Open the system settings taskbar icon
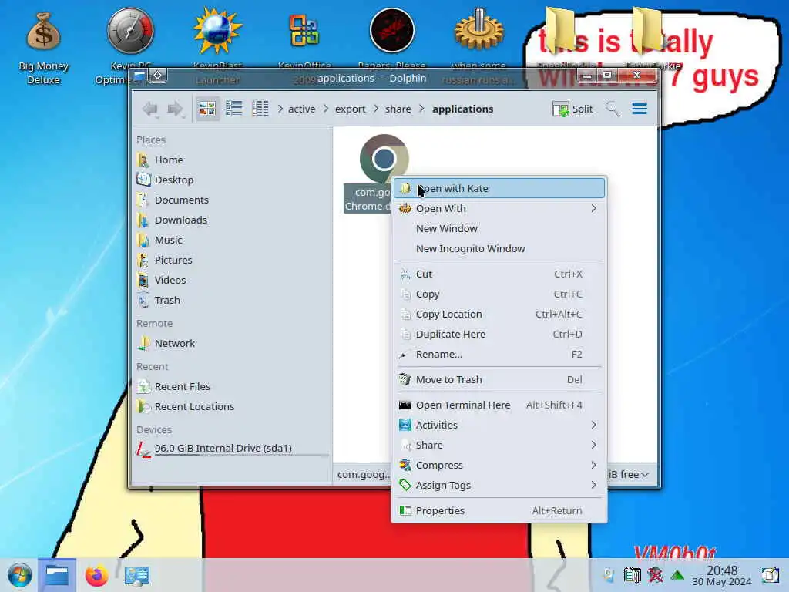 coord(137,575)
